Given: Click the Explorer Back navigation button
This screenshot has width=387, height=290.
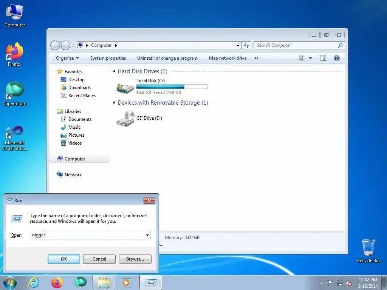Looking at the screenshot, I should point(55,45).
